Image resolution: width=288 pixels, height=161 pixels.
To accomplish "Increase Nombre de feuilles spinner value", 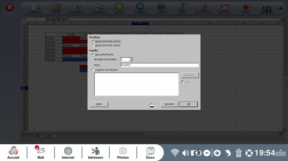I will pyautogui.click(x=131, y=58).
